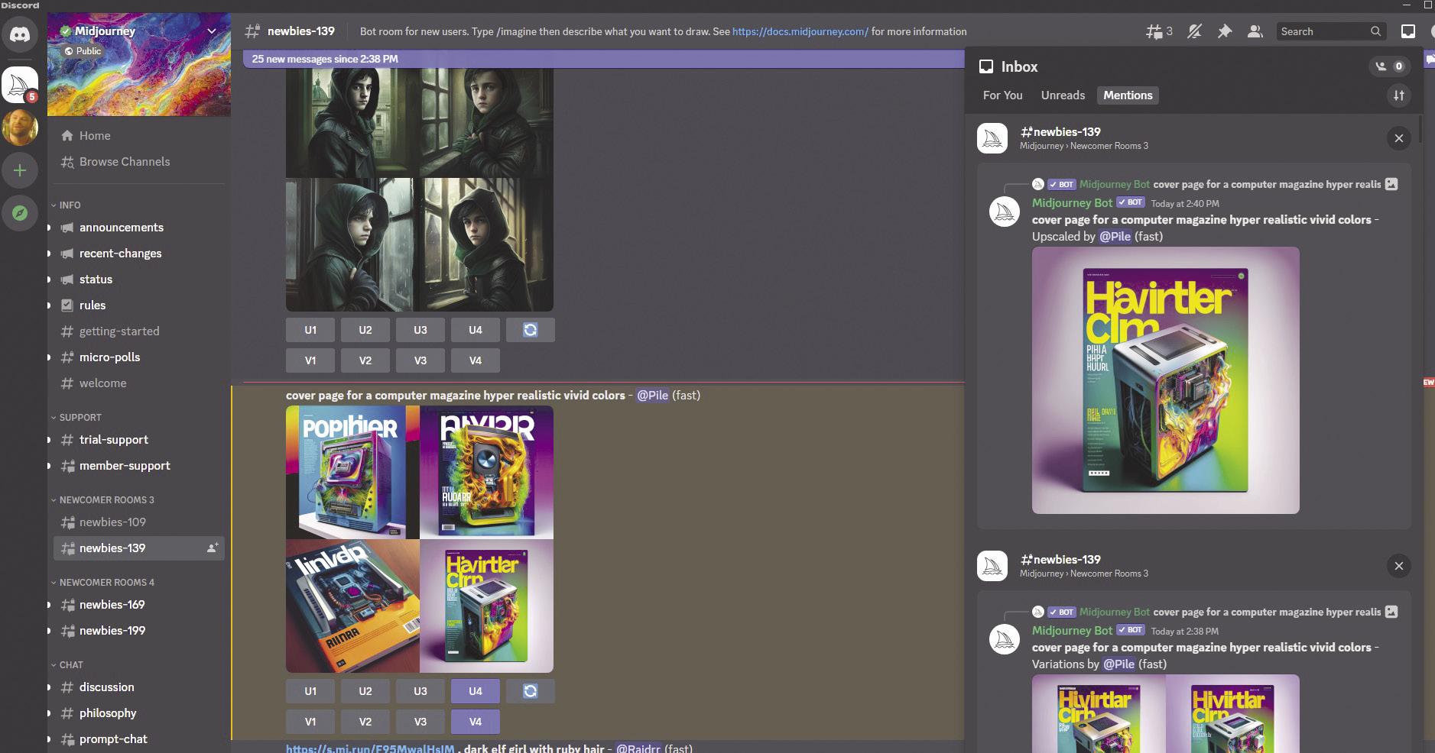Click re-roll icon under hooded boy grid
The width and height of the screenshot is (1435, 753).
pos(530,330)
